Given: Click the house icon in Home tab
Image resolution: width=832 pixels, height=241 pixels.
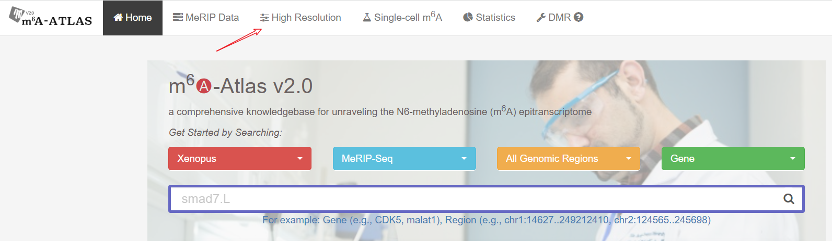Looking at the screenshot, I should click(x=118, y=17).
